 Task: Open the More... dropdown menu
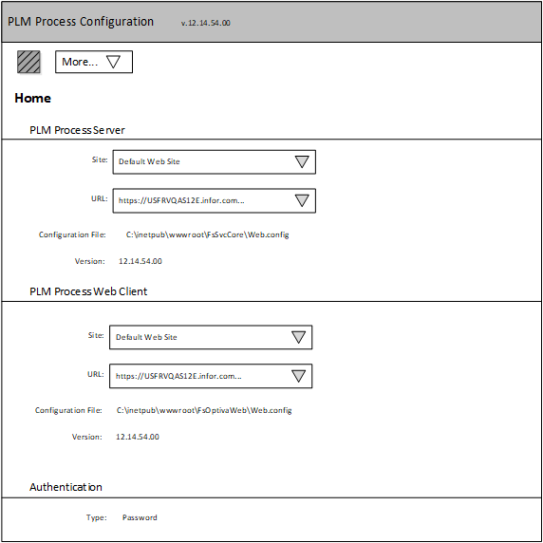tap(94, 62)
